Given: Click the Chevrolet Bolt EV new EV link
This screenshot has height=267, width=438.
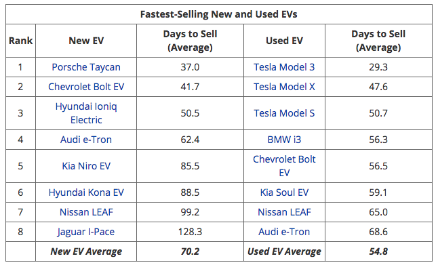Looking at the screenshot, I should [x=86, y=87].
